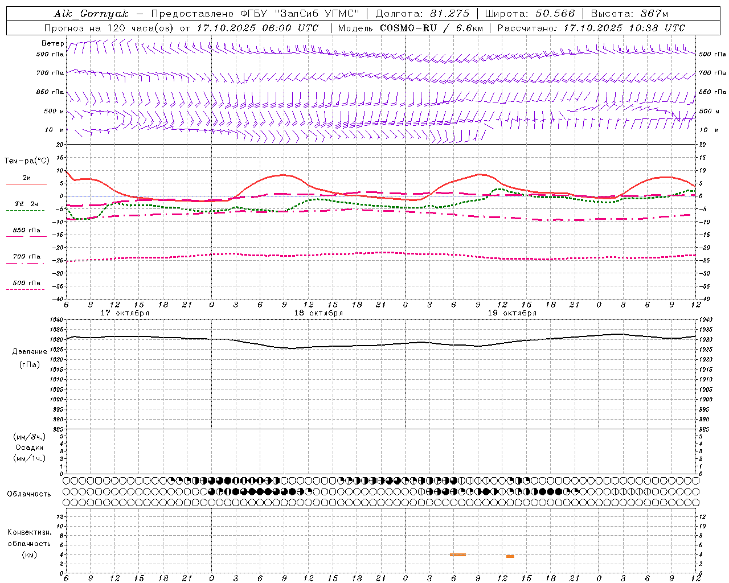Screen dimensions: 729x583
Task: Click the 17 октября date label
Action: point(125,313)
